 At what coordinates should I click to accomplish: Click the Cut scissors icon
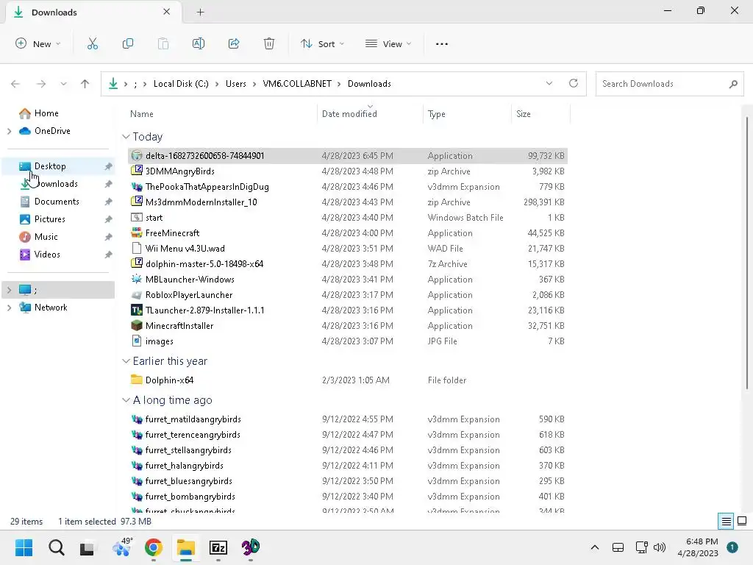click(x=92, y=43)
